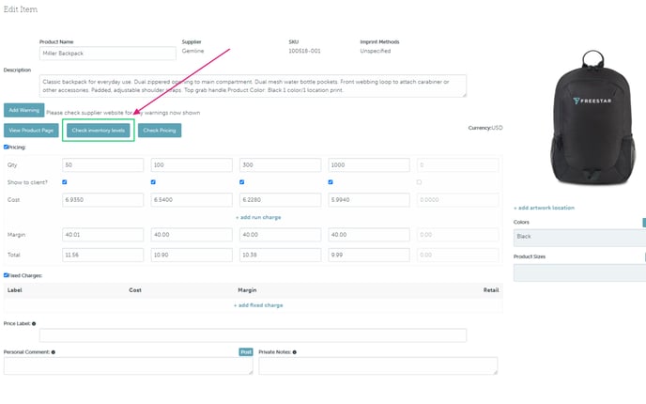Toggle the Fixed Charges checkbox
The width and height of the screenshot is (646, 404).
(x=7, y=275)
